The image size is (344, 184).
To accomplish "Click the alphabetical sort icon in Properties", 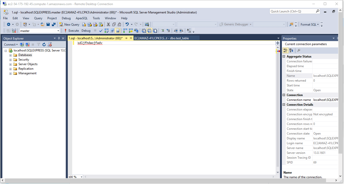I will [292, 50].
